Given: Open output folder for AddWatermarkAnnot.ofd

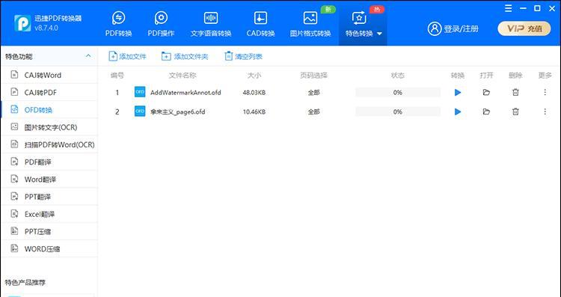Looking at the screenshot, I should [486, 92].
